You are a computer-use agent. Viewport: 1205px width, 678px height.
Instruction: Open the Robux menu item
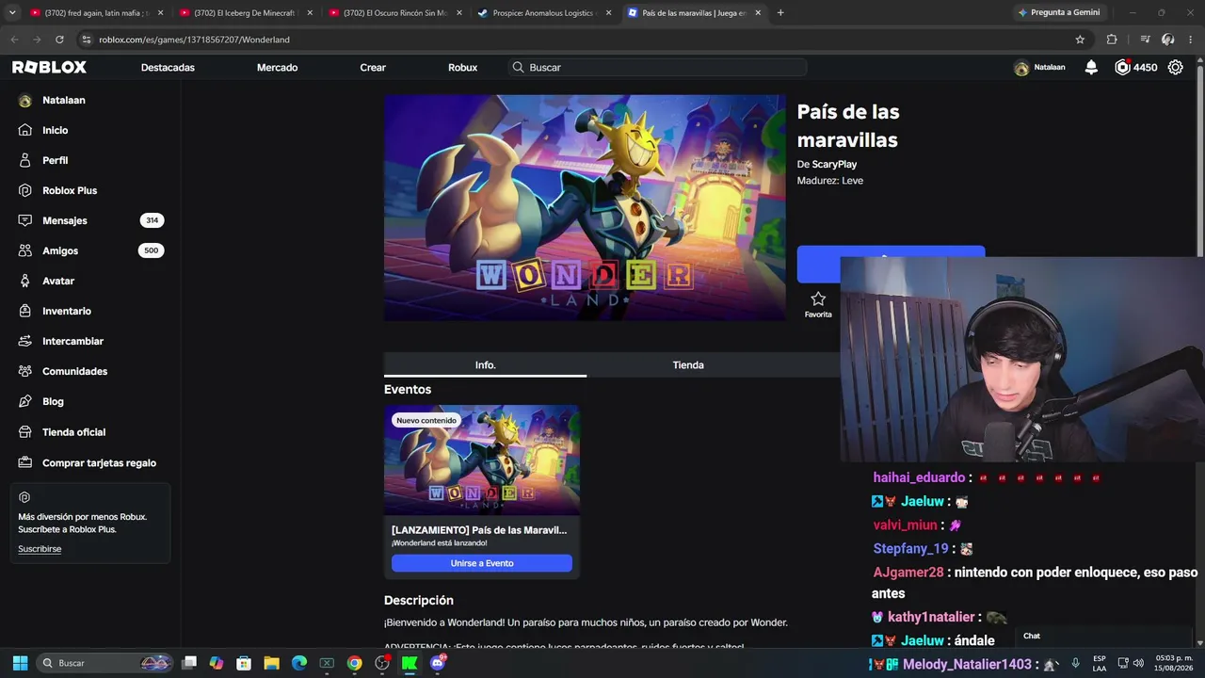pos(462,68)
